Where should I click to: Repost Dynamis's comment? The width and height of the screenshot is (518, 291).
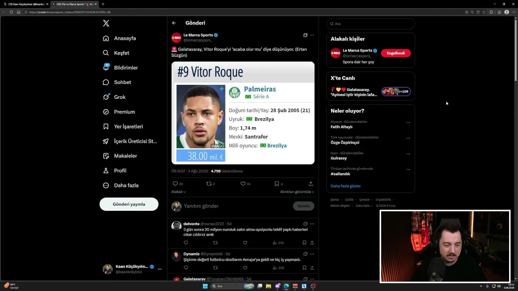[215, 268]
